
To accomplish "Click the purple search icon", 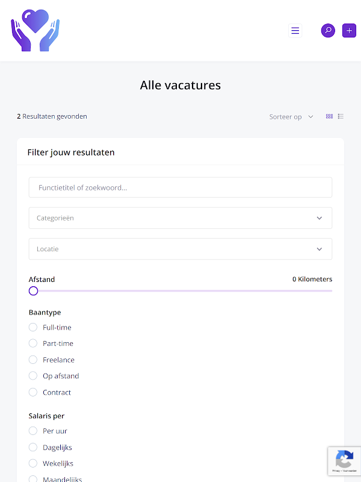I will point(328,31).
